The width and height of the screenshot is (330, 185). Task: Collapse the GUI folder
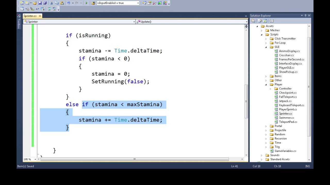(266, 47)
